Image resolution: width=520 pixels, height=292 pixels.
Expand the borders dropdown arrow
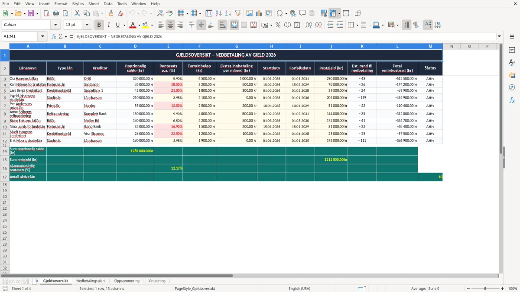(x=357, y=25)
